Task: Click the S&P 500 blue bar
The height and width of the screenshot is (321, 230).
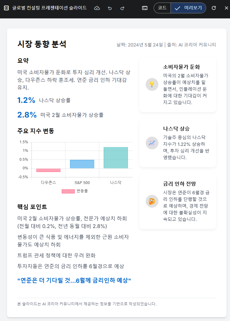Action: click(x=82, y=164)
